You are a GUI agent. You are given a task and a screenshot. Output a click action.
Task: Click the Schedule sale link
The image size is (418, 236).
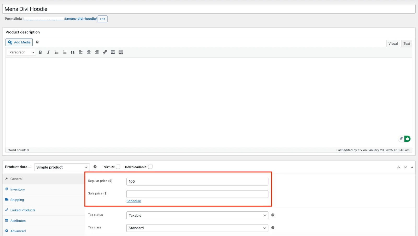133,201
